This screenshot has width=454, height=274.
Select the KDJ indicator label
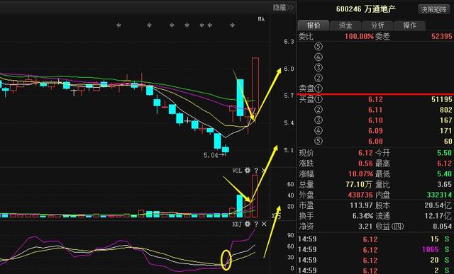(x=237, y=224)
